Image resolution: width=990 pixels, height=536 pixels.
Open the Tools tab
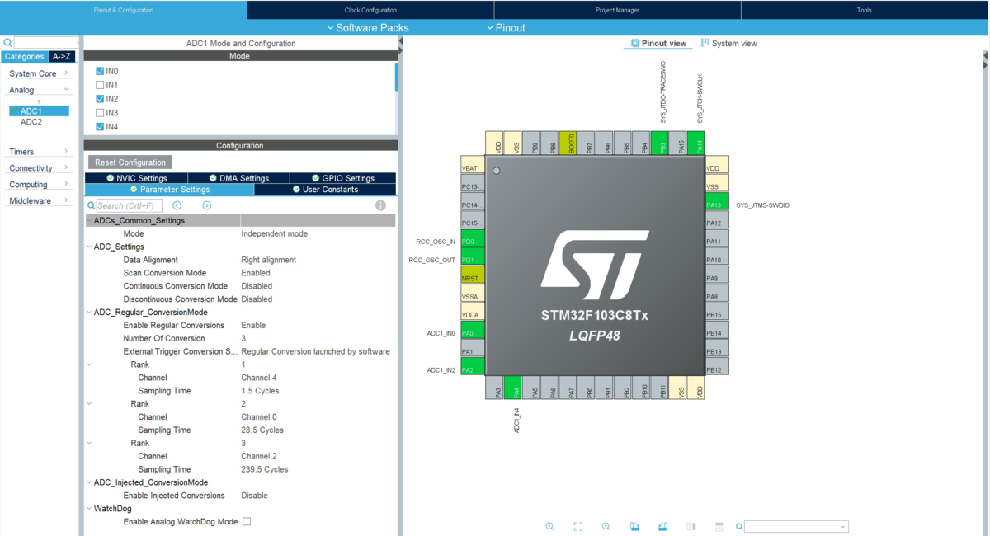click(x=865, y=10)
